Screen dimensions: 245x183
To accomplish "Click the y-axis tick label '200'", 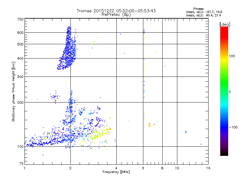I will pos(20,102).
